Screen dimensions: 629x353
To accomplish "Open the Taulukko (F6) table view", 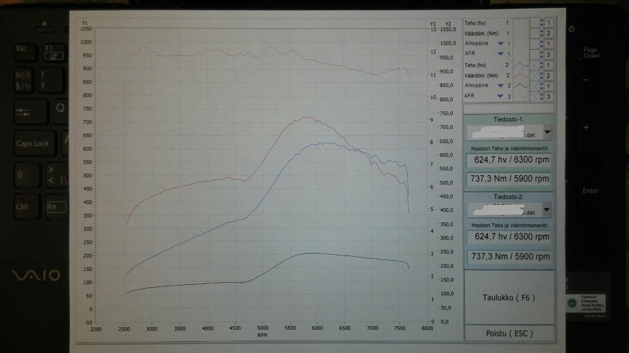I will click(x=509, y=298).
